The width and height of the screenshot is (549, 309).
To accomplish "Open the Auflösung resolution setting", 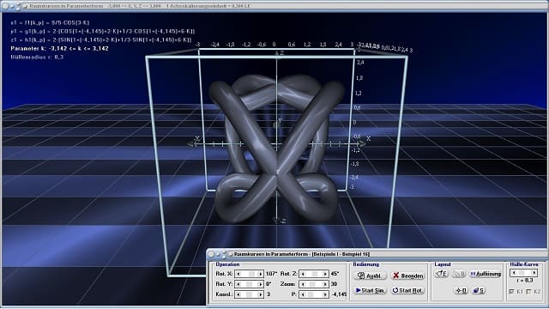I will tap(486, 274).
